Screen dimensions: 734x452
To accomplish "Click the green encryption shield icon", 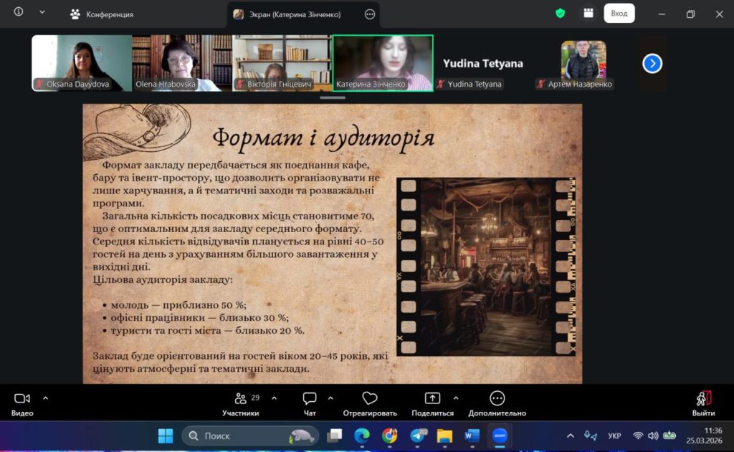I will click(561, 14).
